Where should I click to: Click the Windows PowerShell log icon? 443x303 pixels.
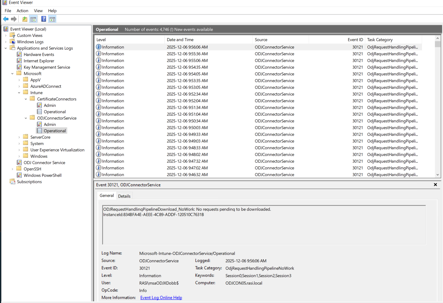click(19, 175)
